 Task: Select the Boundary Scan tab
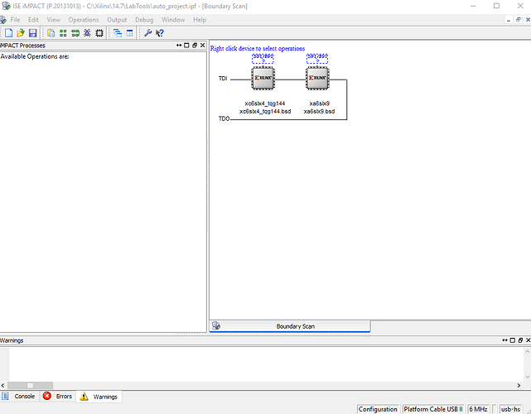[290, 326]
